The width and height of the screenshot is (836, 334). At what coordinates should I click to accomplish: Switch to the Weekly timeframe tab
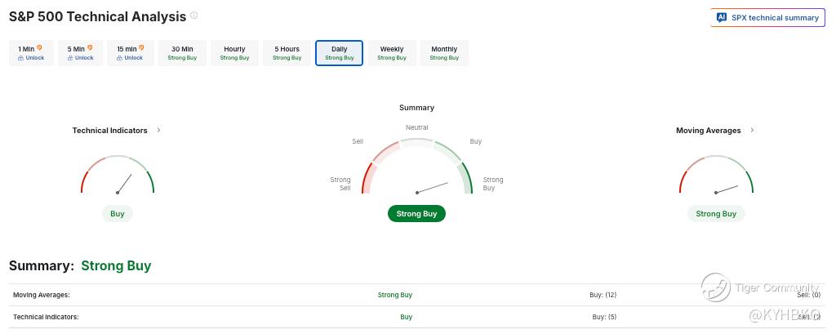(392, 53)
